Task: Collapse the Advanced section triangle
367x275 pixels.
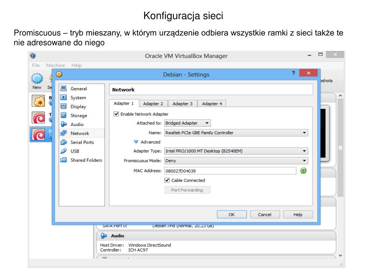Action: point(136,142)
